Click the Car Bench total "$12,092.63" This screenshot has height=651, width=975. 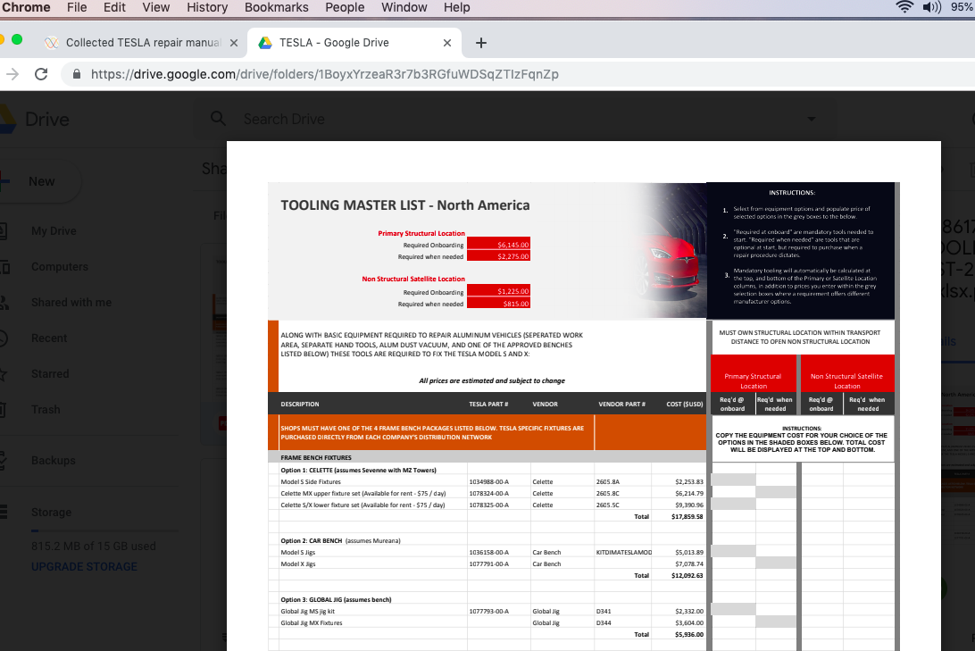[x=687, y=576]
